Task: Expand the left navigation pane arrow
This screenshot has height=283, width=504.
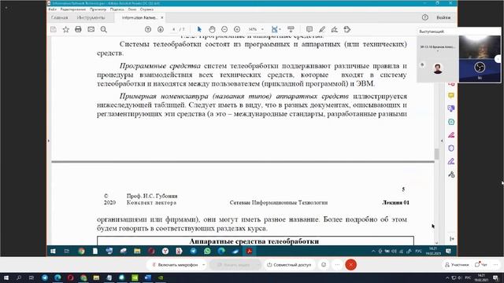Action: tap(49, 141)
